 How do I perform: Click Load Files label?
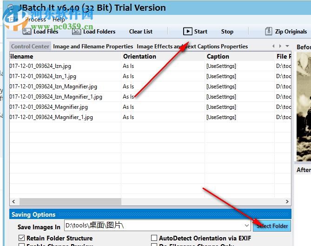(46, 32)
